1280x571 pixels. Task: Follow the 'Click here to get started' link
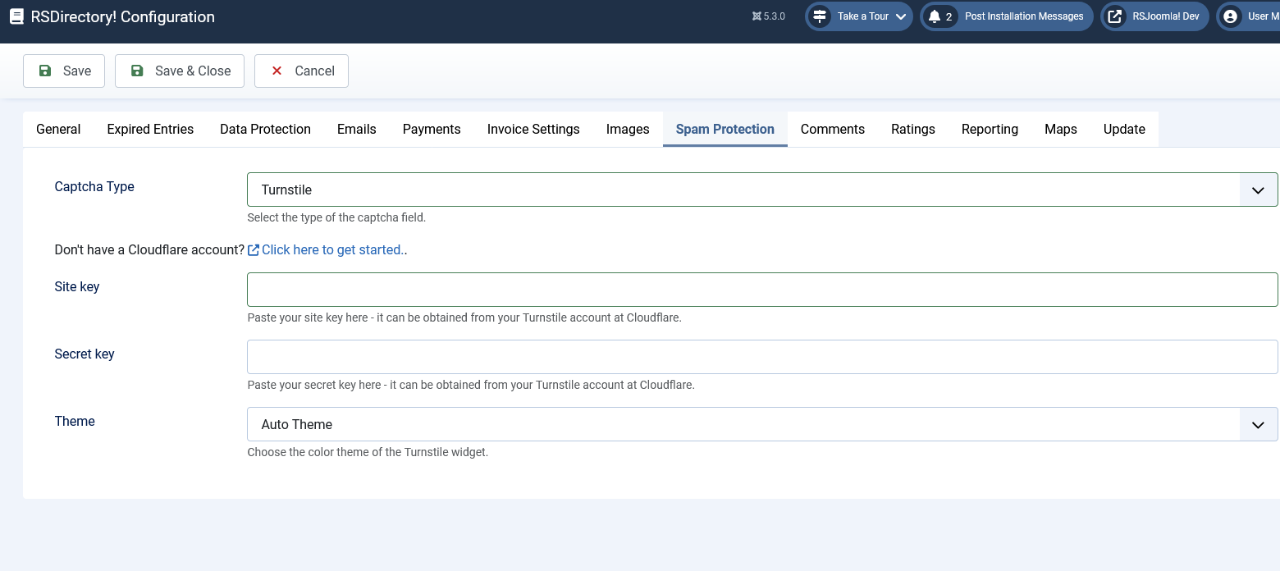[327, 249]
